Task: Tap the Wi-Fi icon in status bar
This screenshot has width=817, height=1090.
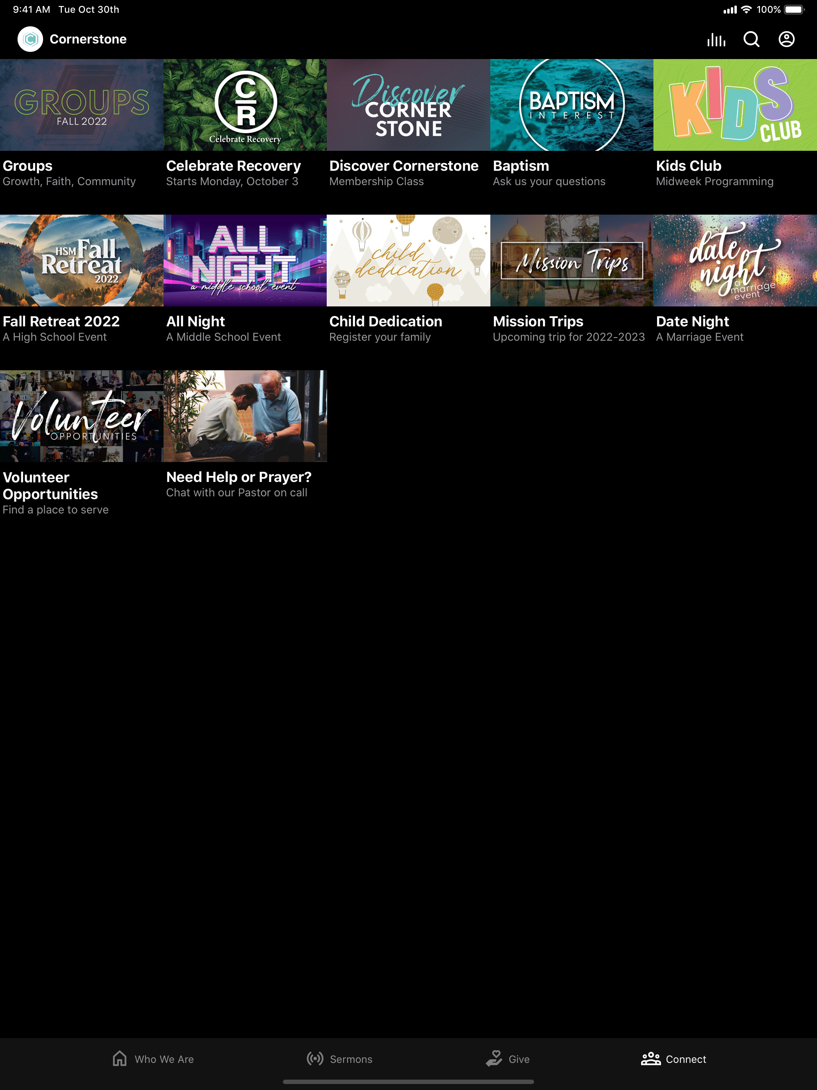Action: click(746, 9)
